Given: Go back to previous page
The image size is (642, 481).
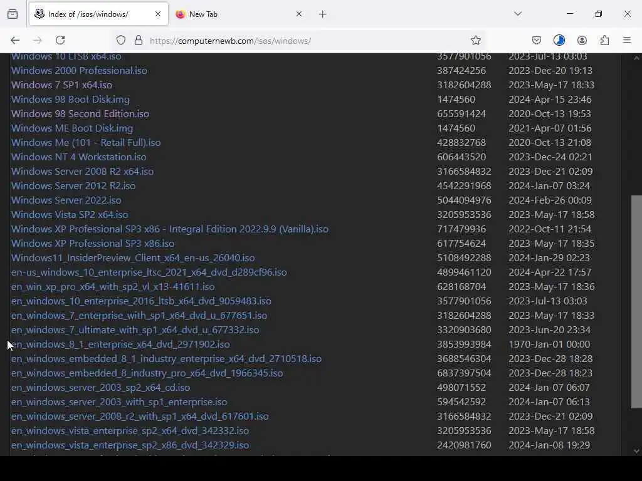Looking at the screenshot, I should point(15,40).
